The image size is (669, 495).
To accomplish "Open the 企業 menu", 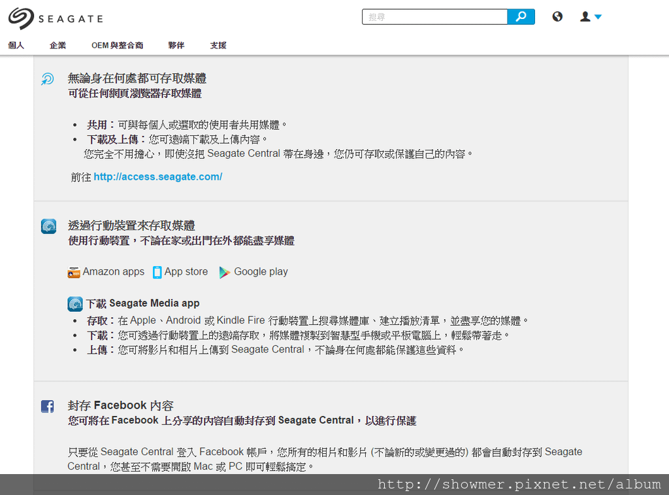I will pyautogui.click(x=57, y=45).
